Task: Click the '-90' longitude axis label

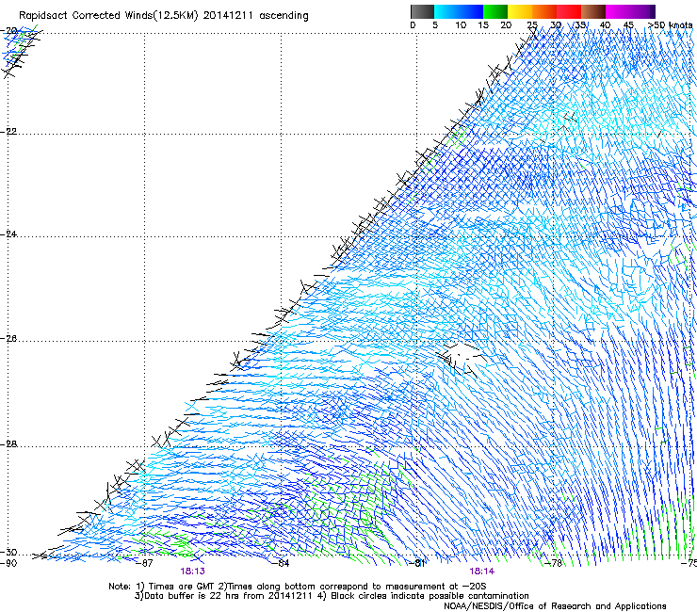Action: pyautogui.click(x=8, y=563)
